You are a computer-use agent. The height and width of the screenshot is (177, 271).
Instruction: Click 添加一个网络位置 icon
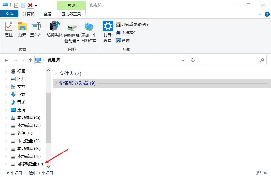pyautogui.click(x=89, y=33)
